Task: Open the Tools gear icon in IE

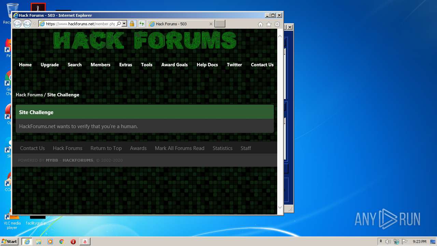Action: tap(277, 24)
